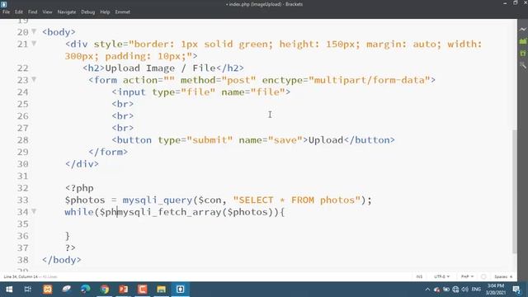Viewport: 528px width, 297px height.
Task: Click the linting status circle in status bar
Action: click(483, 276)
